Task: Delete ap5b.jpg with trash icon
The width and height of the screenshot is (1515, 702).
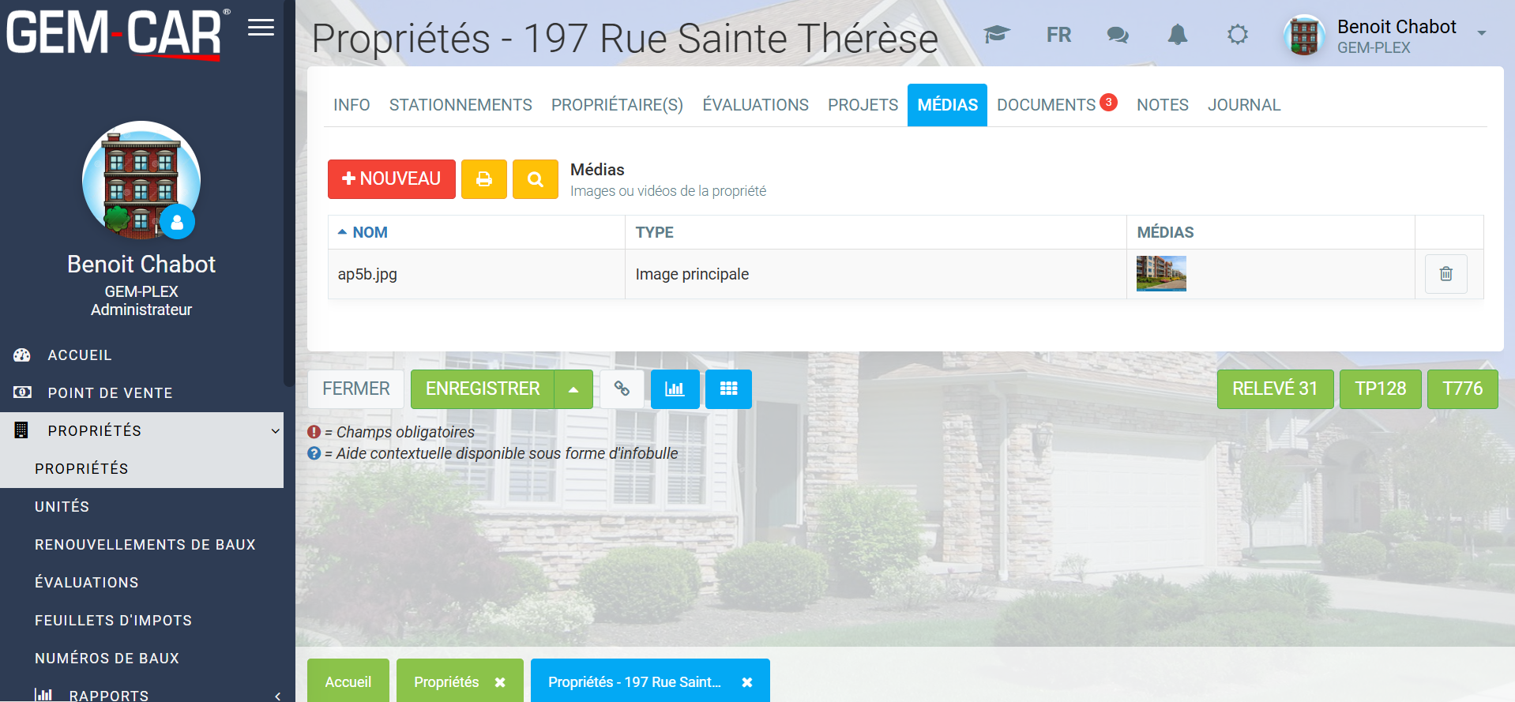Action: 1445,274
